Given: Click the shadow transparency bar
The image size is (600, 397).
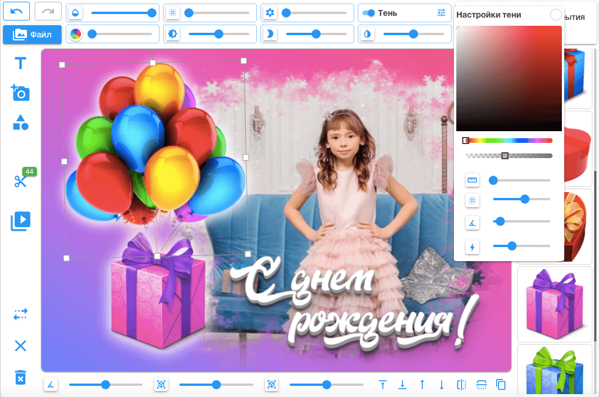Looking at the screenshot, I should [x=509, y=156].
